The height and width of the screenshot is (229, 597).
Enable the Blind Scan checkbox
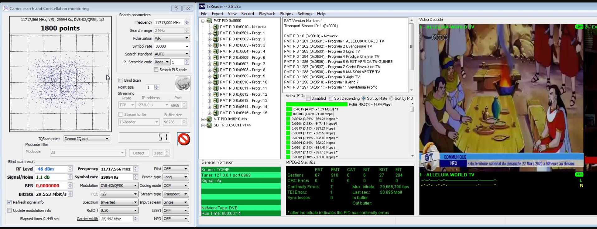click(x=121, y=80)
